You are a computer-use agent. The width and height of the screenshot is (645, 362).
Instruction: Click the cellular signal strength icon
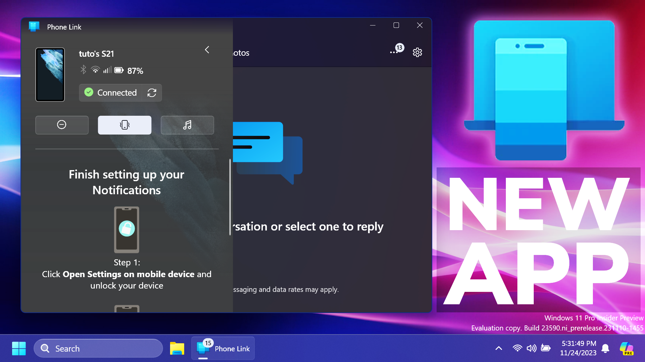pyautogui.click(x=107, y=70)
